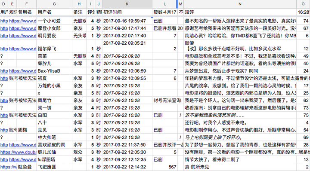Select the 圍梅 former-name cell
The width and height of the screenshot is (310, 171).
(x=27, y=130)
